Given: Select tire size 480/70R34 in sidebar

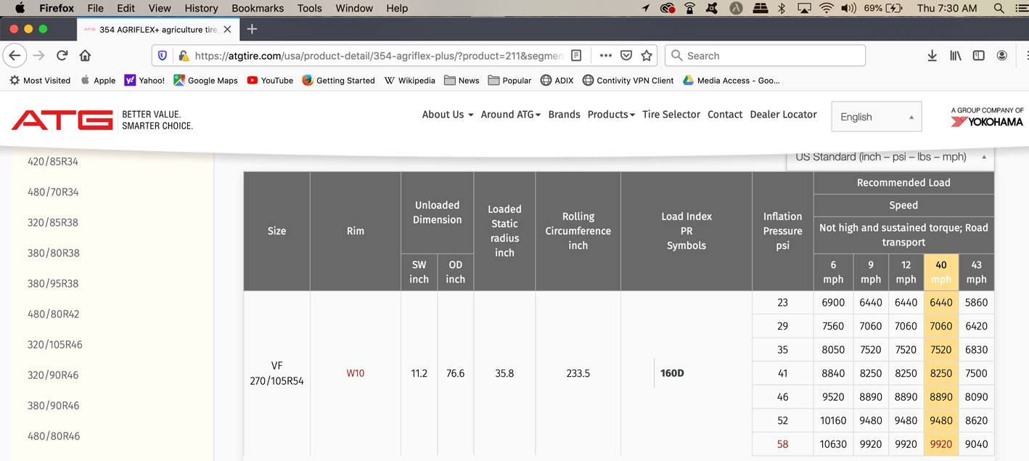Looking at the screenshot, I should (53, 192).
